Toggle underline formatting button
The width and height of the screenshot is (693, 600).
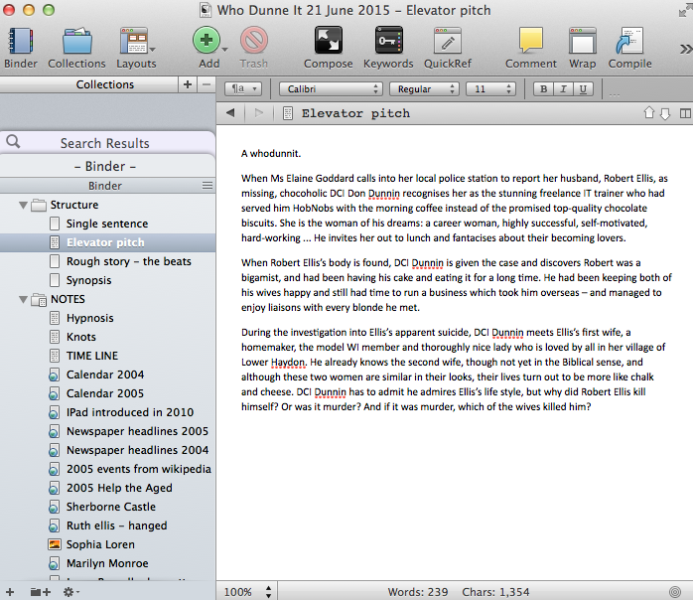[x=584, y=88]
